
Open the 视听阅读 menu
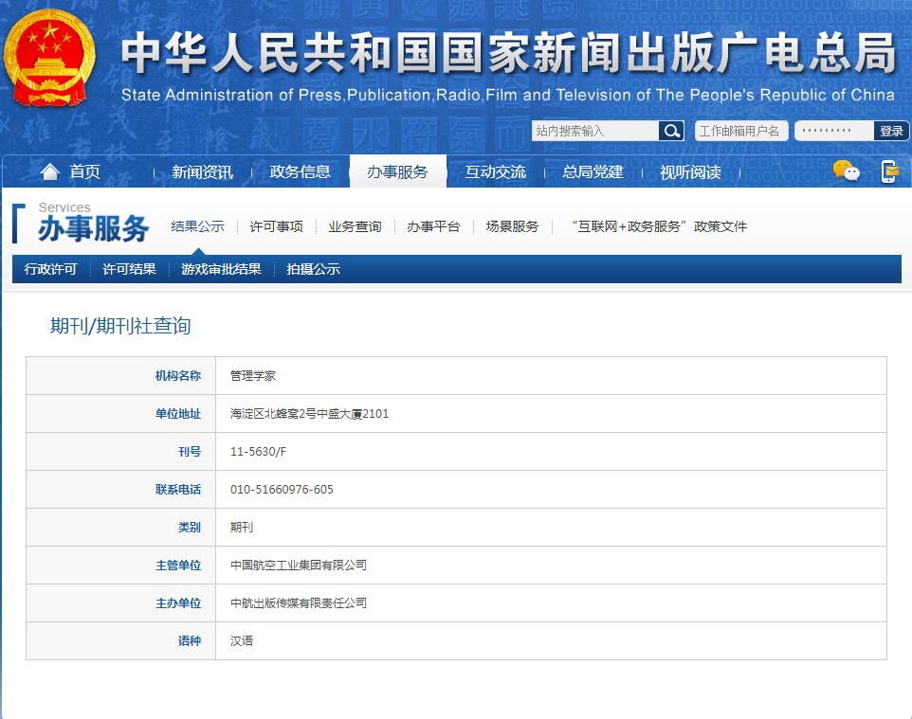[690, 171]
